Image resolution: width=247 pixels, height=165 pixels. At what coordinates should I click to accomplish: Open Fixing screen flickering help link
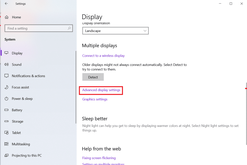99,158
